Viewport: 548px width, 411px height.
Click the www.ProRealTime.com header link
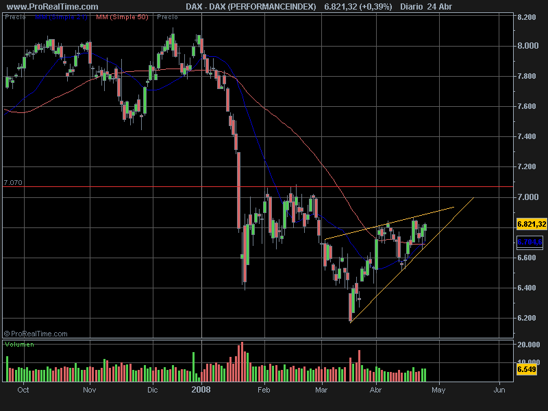53,7
